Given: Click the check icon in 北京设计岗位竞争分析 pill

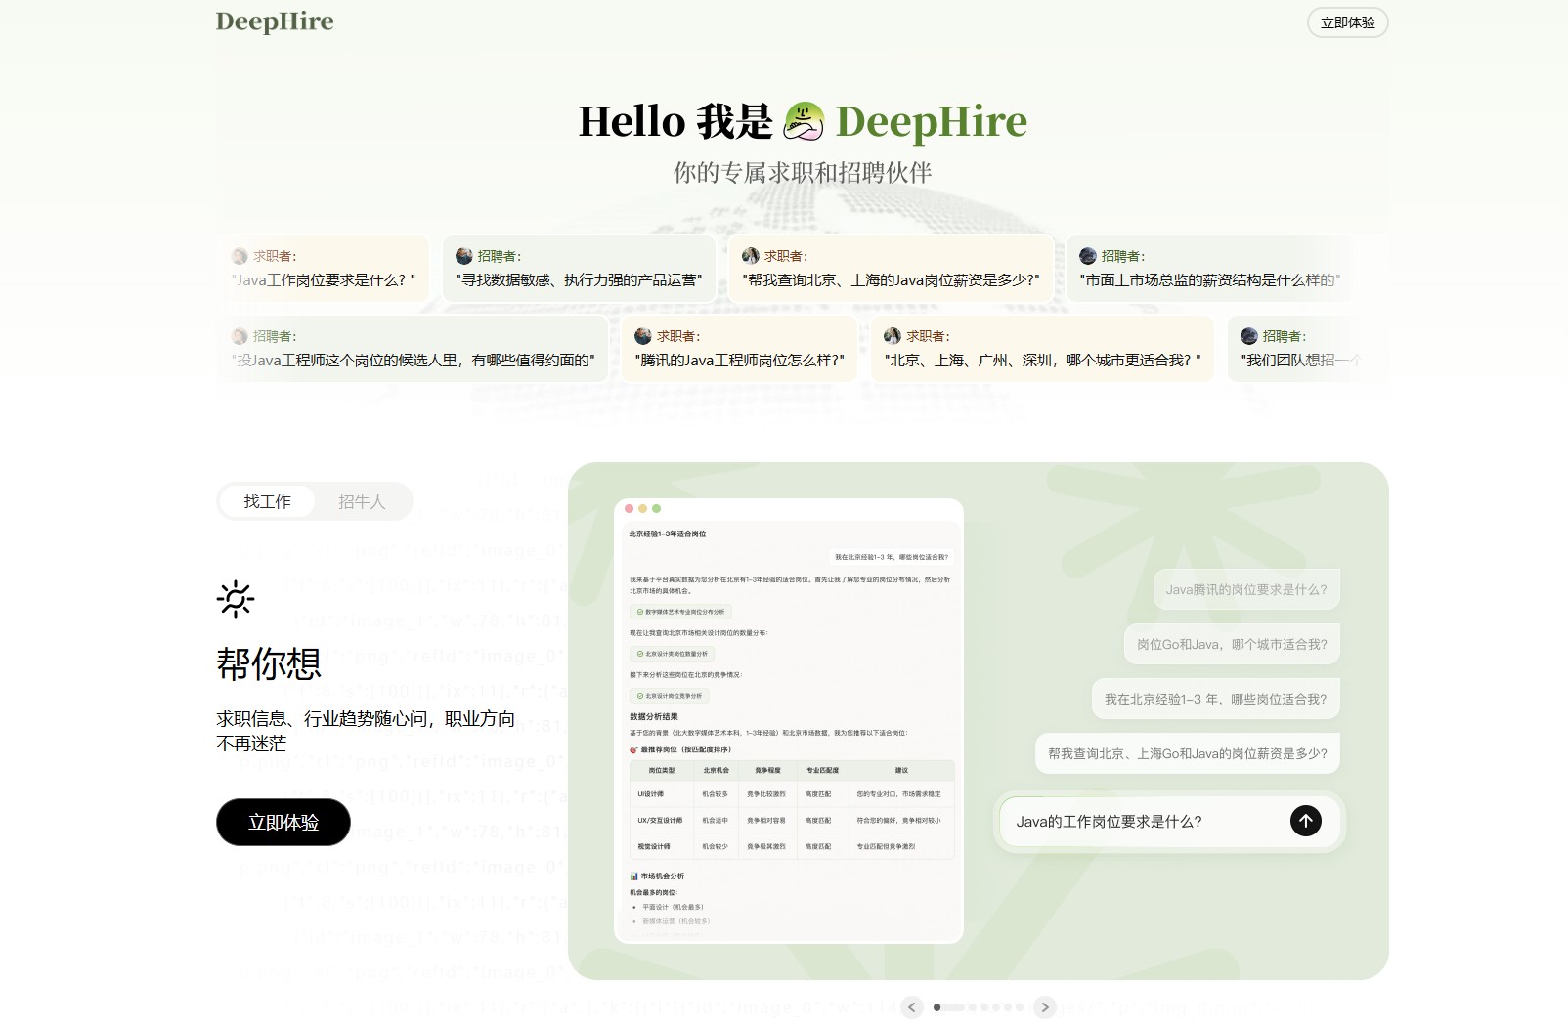Looking at the screenshot, I should [x=639, y=696].
